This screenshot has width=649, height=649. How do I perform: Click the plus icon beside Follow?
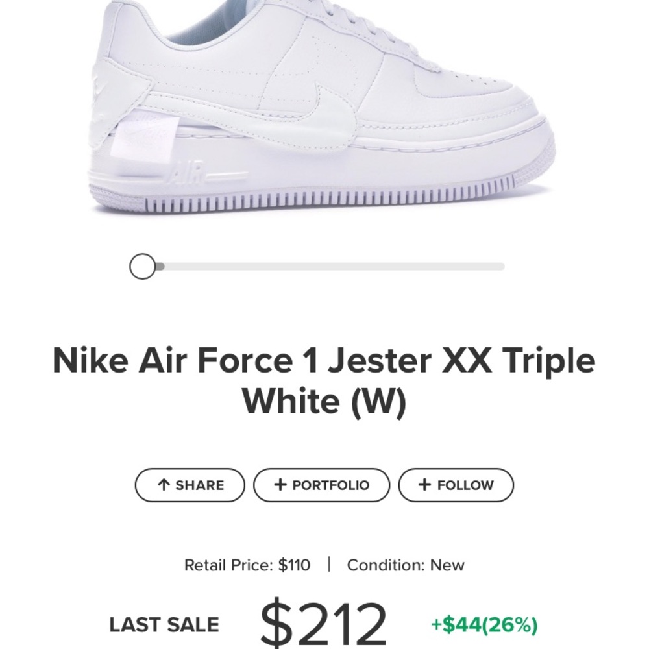click(425, 484)
